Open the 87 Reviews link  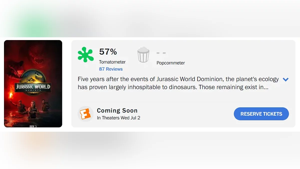click(111, 69)
